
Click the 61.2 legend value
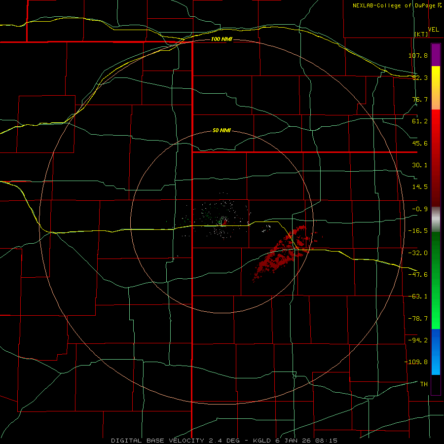tap(420, 121)
